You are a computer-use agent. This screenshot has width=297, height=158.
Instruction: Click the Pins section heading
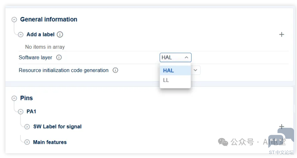[x=26, y=98]
